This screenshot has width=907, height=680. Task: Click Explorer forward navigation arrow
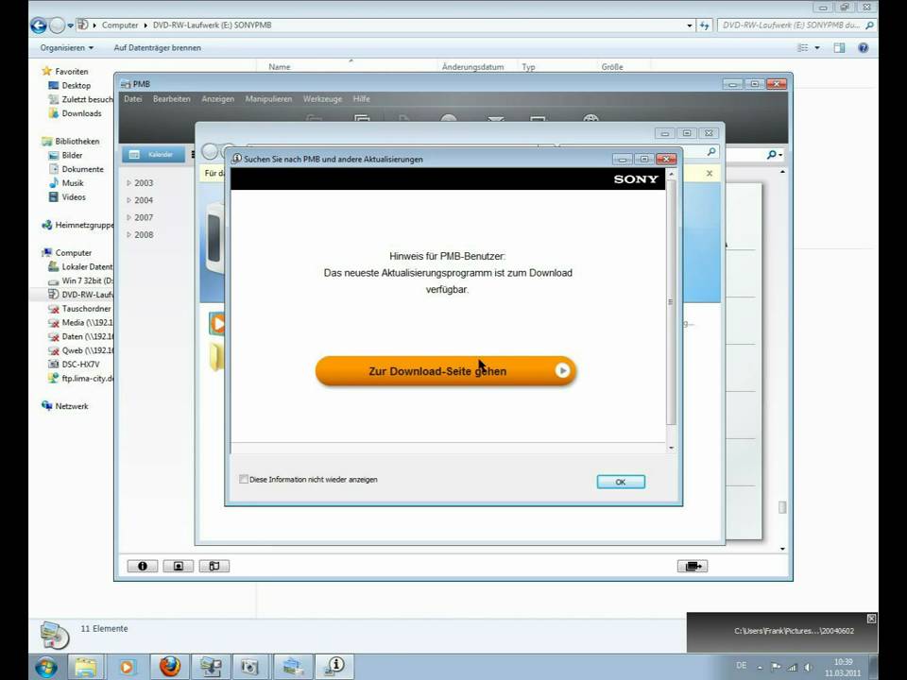tap(57, 25)
